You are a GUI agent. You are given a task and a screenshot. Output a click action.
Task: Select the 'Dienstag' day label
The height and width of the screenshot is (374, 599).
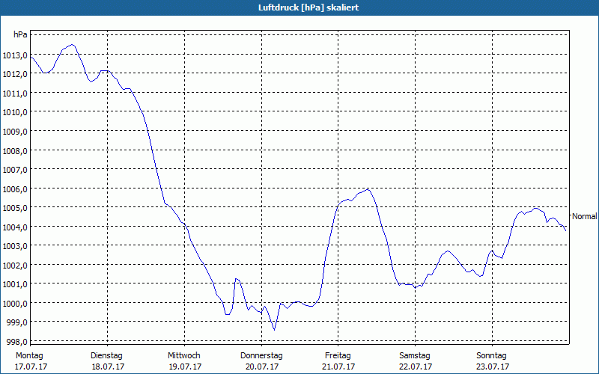click(106, 356)
